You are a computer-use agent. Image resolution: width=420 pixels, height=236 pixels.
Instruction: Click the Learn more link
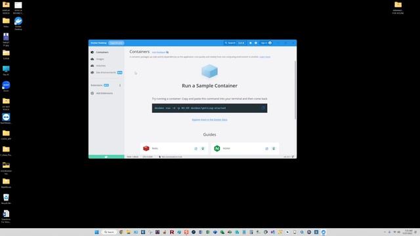tap(264, 57)
